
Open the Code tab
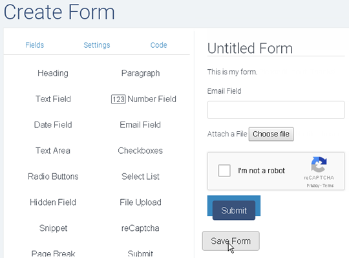[159, 45]
